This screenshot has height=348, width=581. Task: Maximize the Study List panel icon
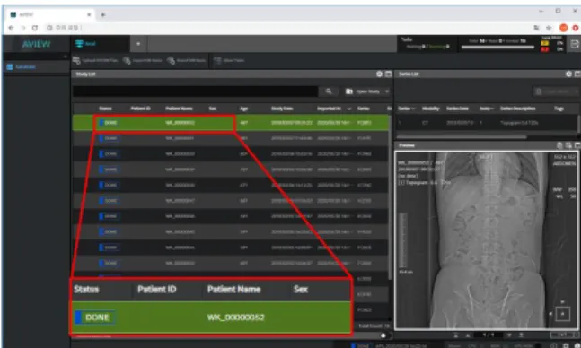(388, 74)
